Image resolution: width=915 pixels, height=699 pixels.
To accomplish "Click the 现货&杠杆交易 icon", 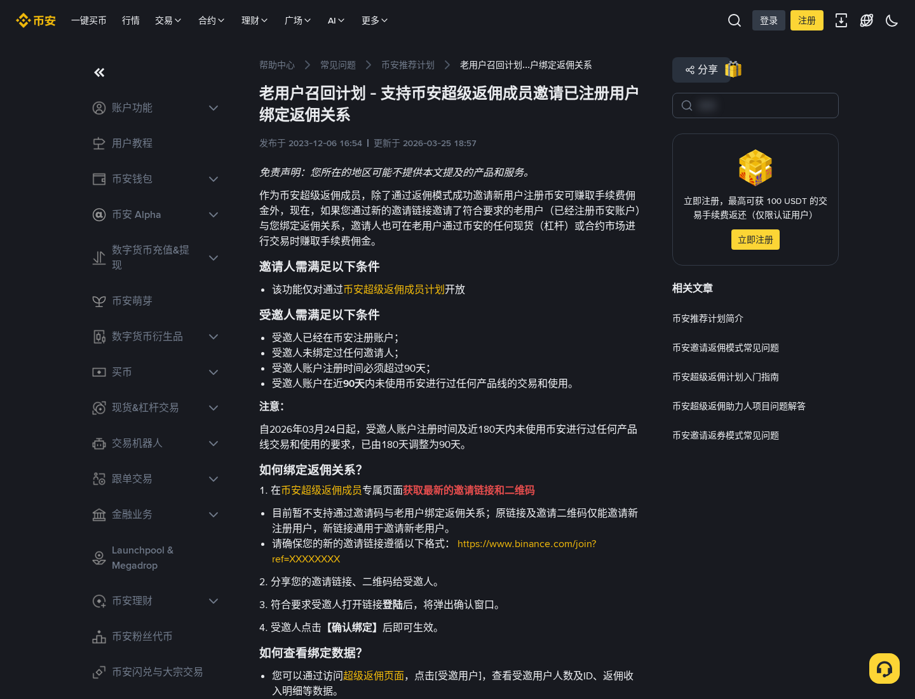I will (x=99, y=408).
